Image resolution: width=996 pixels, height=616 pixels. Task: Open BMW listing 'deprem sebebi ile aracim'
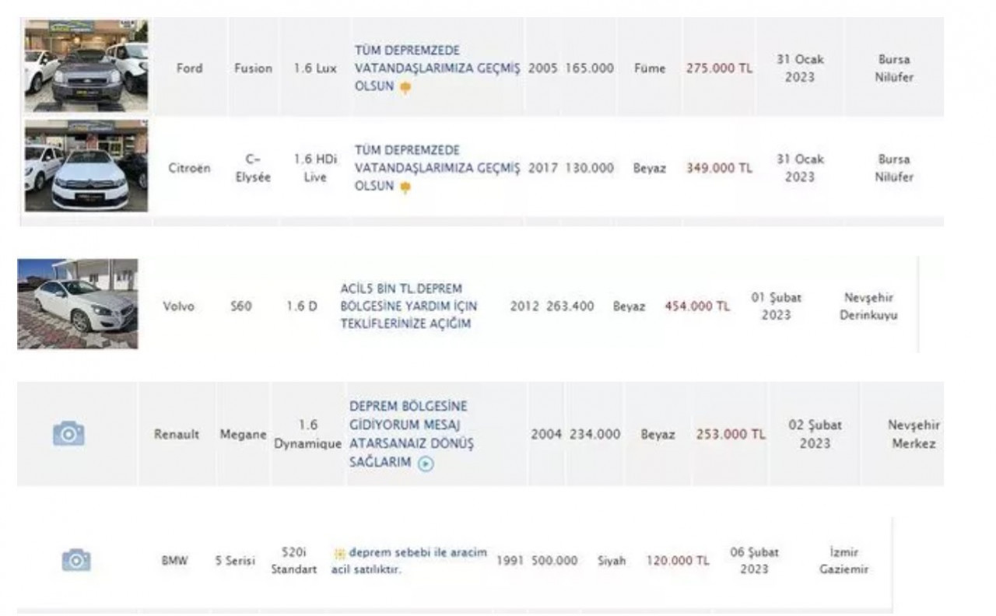(409, 561)
